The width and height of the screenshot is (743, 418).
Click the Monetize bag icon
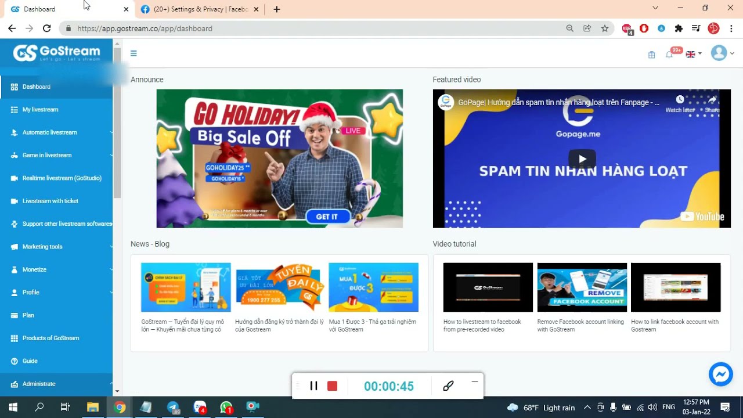click(15, 269)
